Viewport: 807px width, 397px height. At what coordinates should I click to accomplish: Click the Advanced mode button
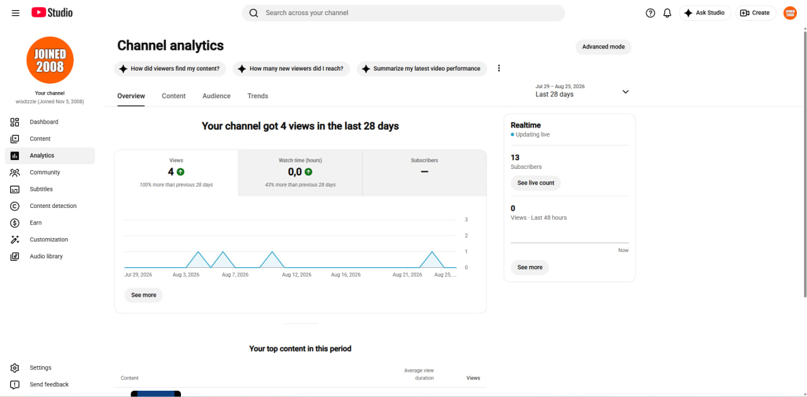pyautogui.click(x=603, y=47)
